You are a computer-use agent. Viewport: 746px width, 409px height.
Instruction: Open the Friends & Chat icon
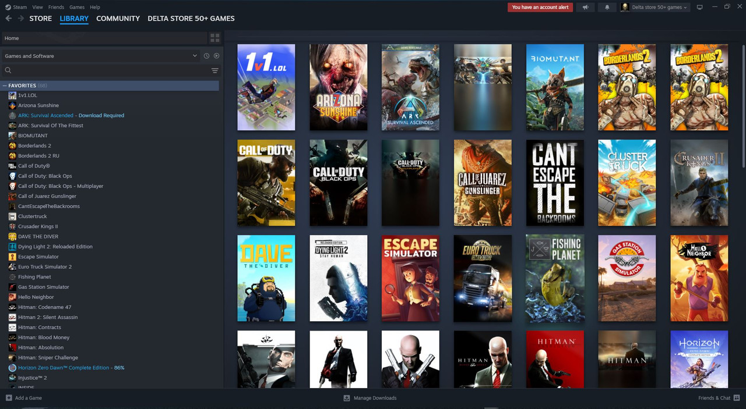click(x=737, y=398)
